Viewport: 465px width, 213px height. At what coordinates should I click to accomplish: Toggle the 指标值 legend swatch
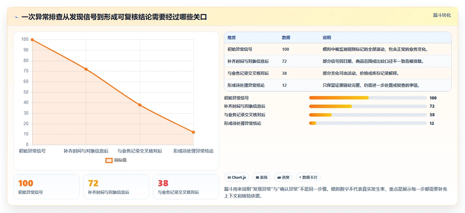pyautogui.click(x=109, y=160)
